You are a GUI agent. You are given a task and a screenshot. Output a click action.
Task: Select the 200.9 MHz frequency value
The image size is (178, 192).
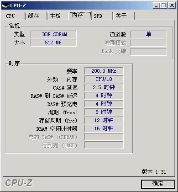104,71
